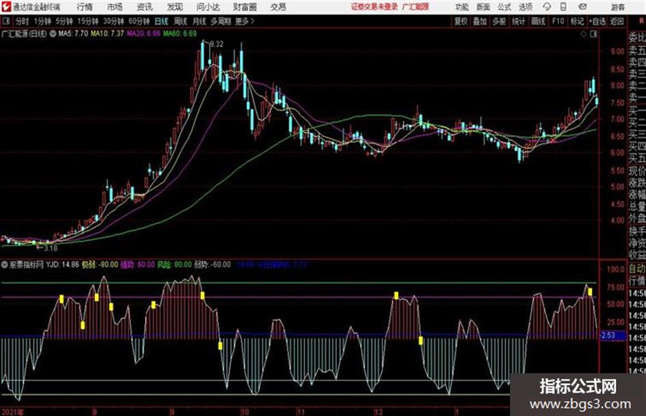
Task: Open the 行情 menu
Action: 85,7
